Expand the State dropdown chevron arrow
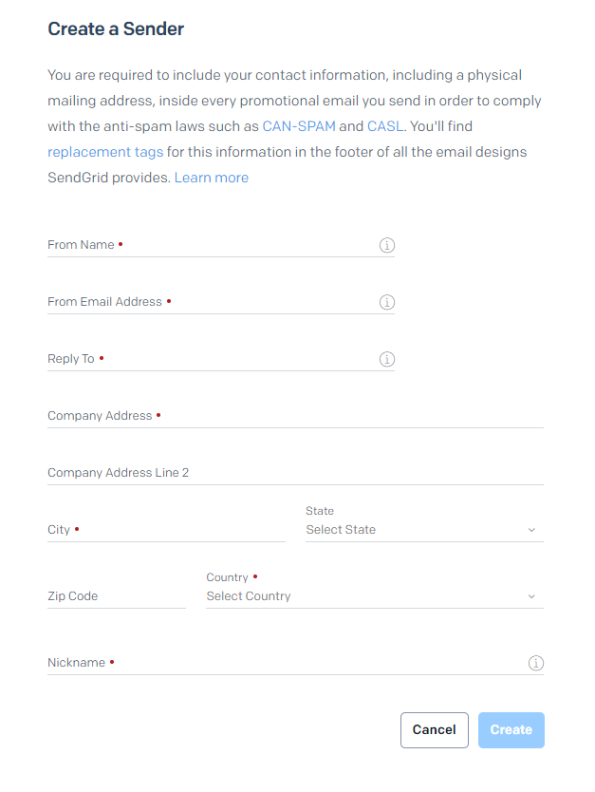 (531, 530)
